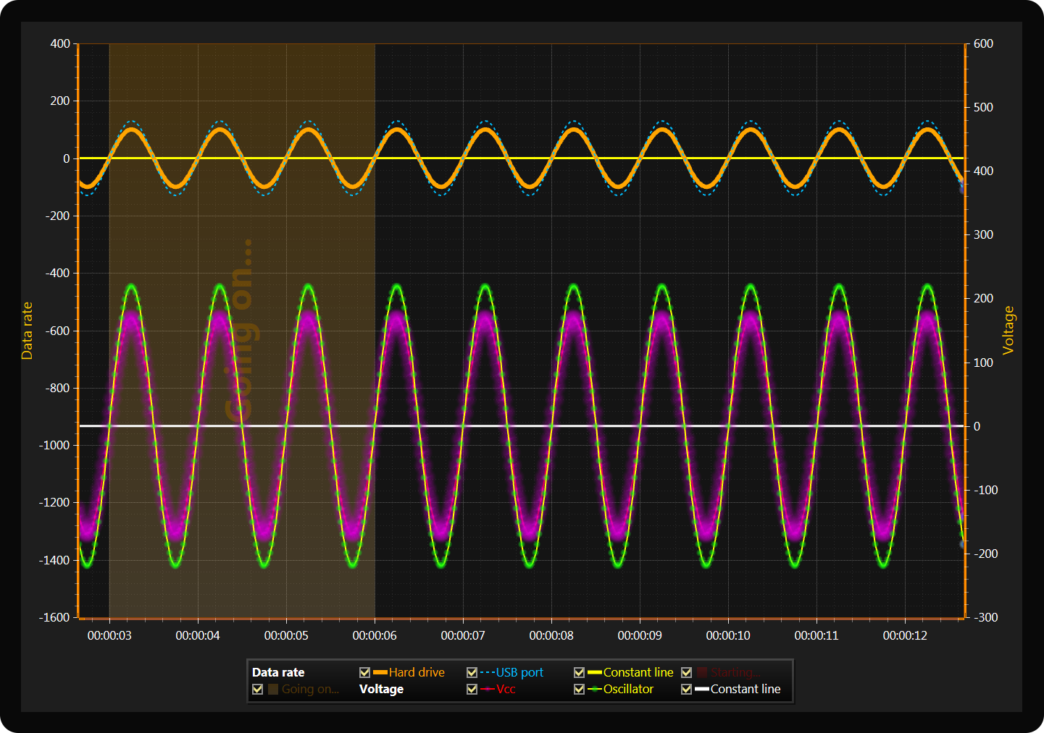Click the dark red Starting legend swatch

702,673
